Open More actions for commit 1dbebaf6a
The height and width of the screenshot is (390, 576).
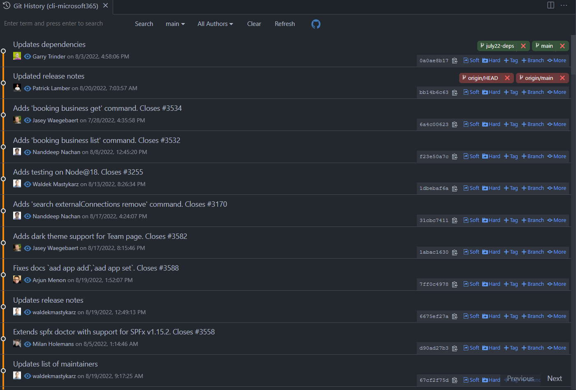pos(557,188)
